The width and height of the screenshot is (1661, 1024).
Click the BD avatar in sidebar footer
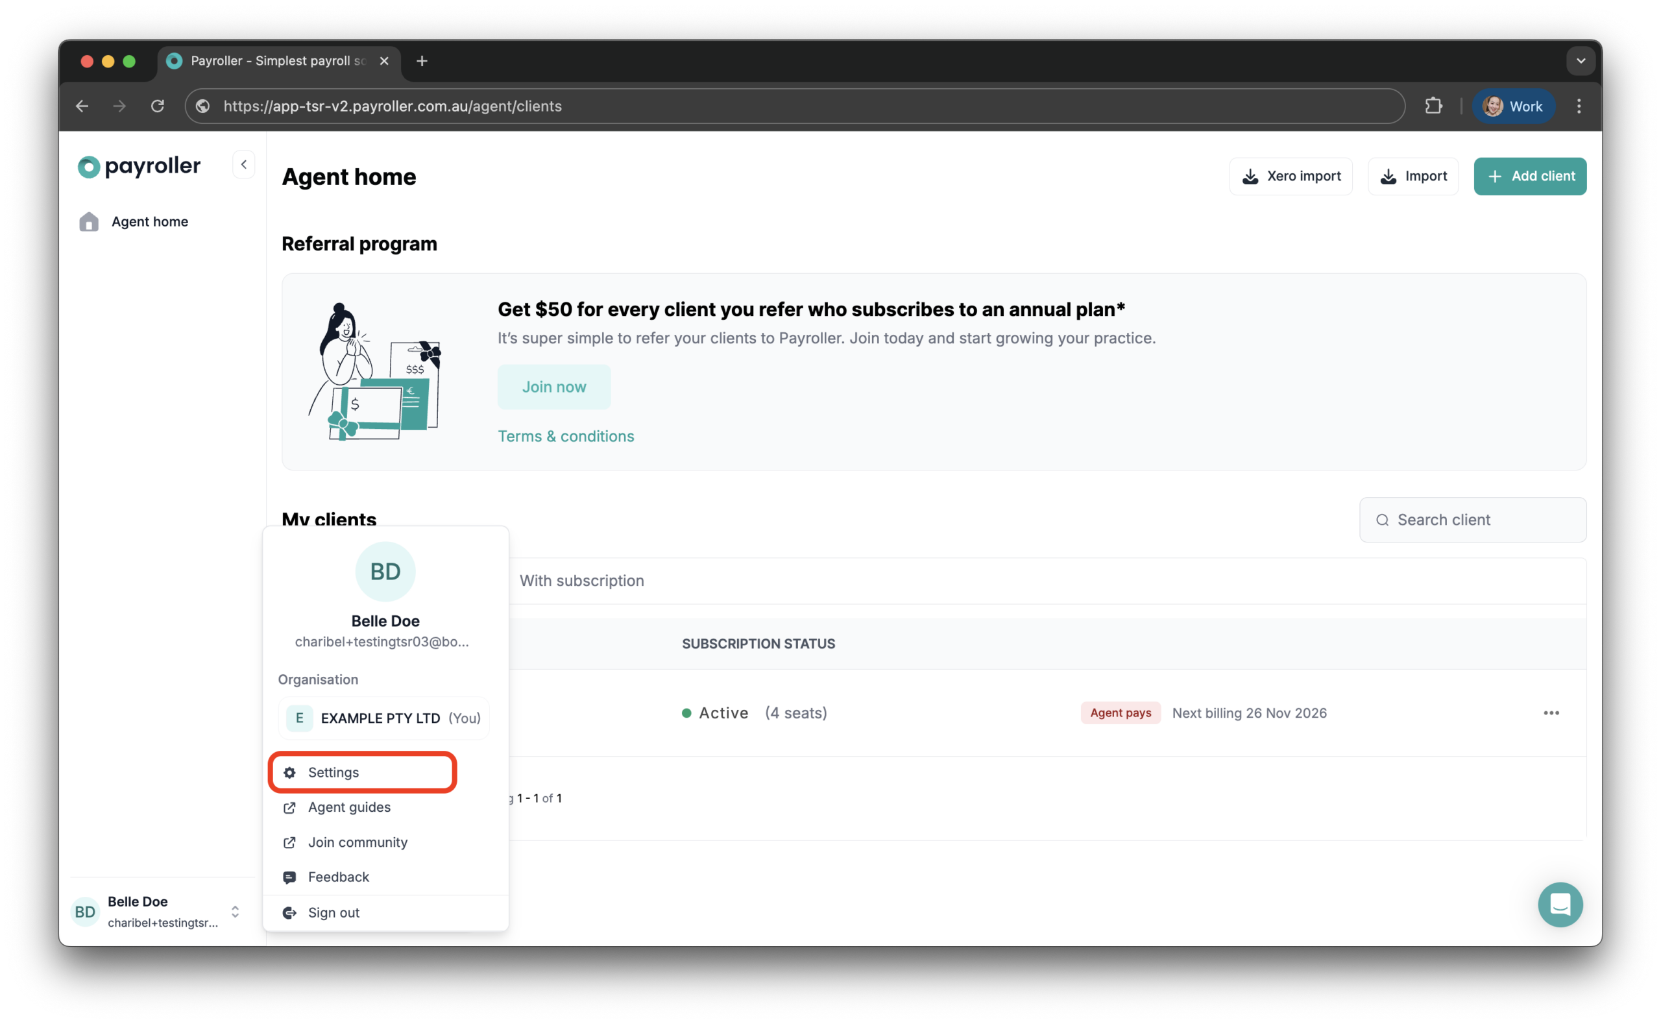click(85, 912)
